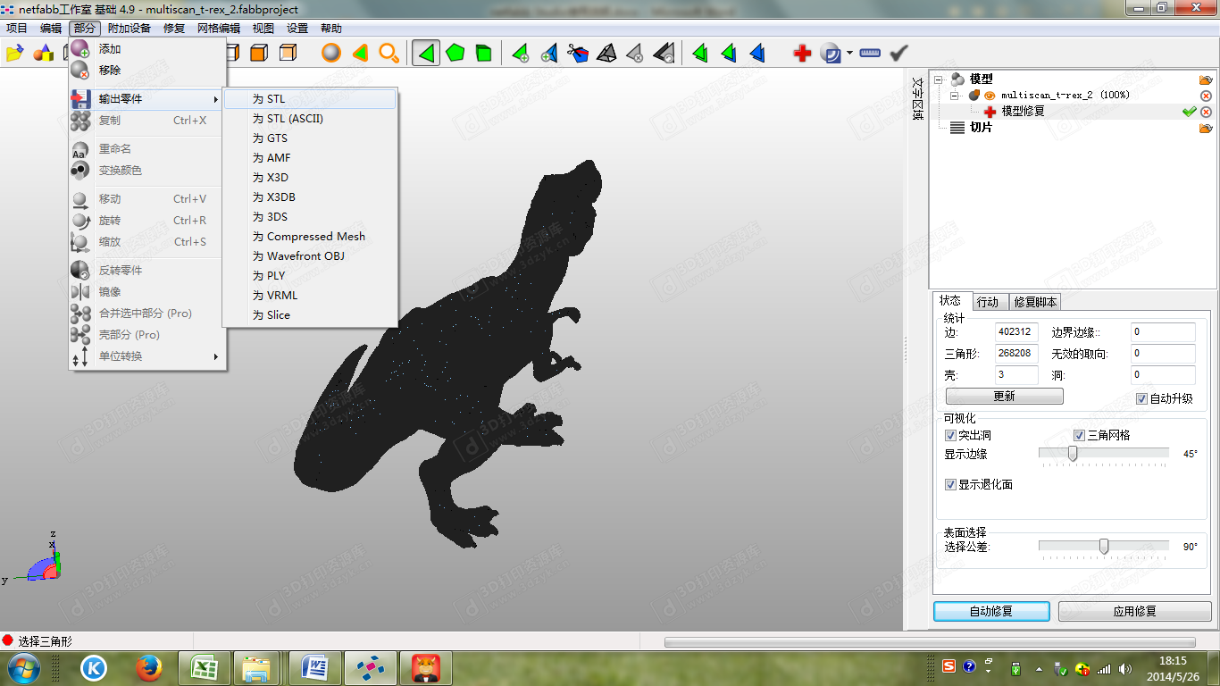Click the open folder icon in 模型 row
The height and width of the screenshot is (686, 1220).
coord(1206,79)
